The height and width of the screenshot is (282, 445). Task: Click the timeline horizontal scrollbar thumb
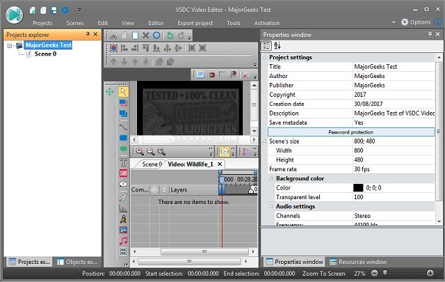tap(204, 251)
